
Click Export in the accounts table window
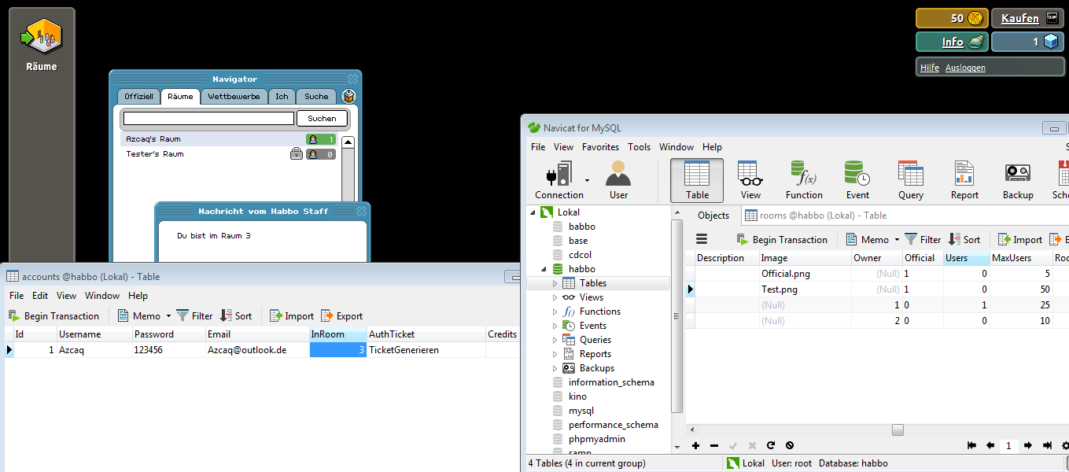point(342,315)
